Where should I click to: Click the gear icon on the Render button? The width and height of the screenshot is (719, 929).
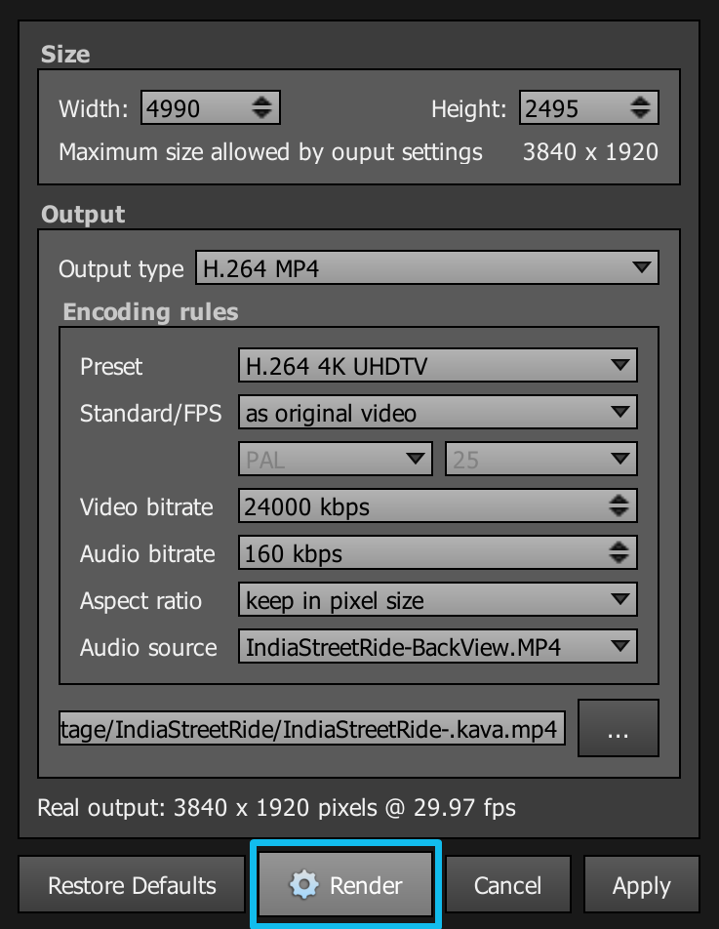305,884
